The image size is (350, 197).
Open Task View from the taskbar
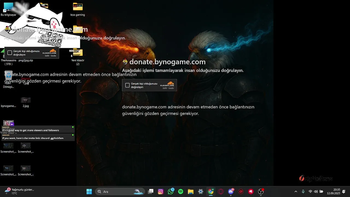click(x=151, y=192)
